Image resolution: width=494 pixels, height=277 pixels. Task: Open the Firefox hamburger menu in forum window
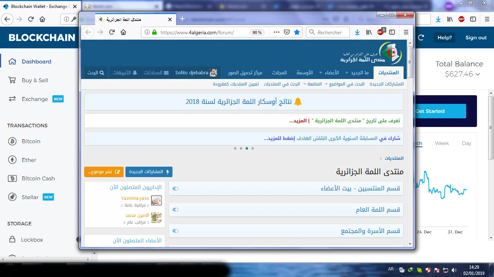tap(406, 32)
